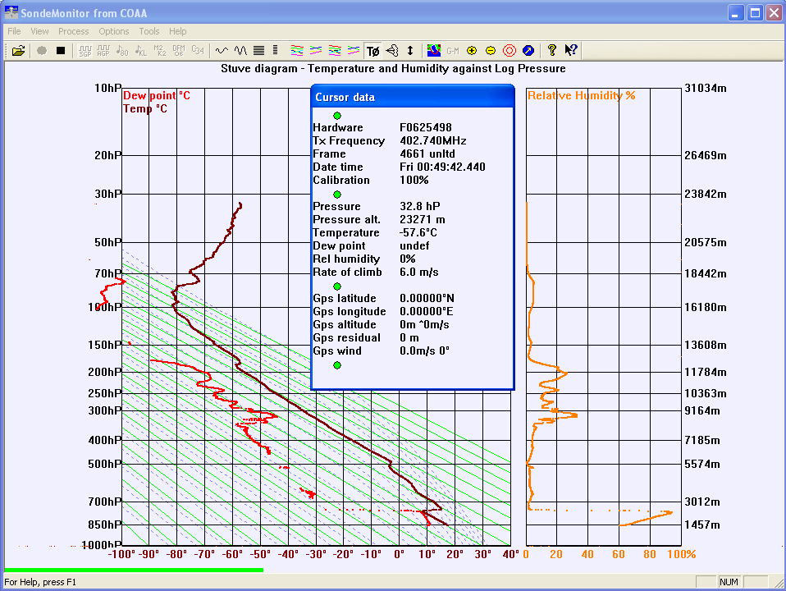Click the yellow zoom-out minus icon

point(491,50)
